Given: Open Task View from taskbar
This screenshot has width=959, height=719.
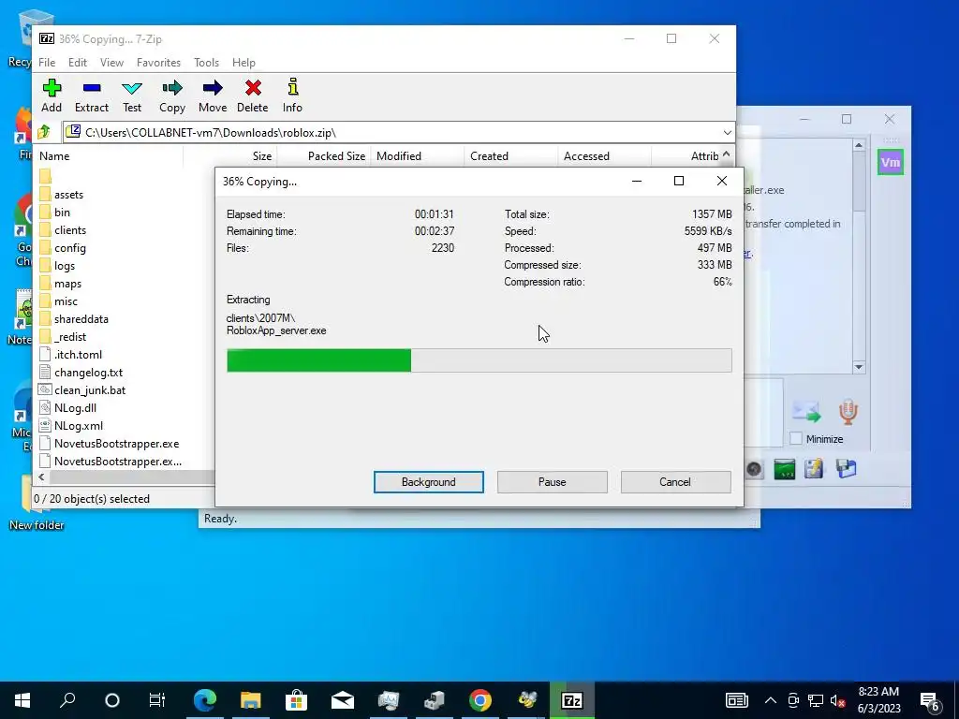Looking at the screenshot, I should pyautogui.click(x=157, y=700).
